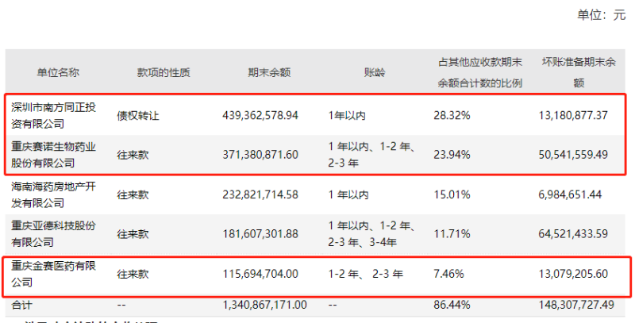The width and height of the screenshot is (635, 323).
Task: Click the 单位：元 unit label
Action: coord(602,15)
